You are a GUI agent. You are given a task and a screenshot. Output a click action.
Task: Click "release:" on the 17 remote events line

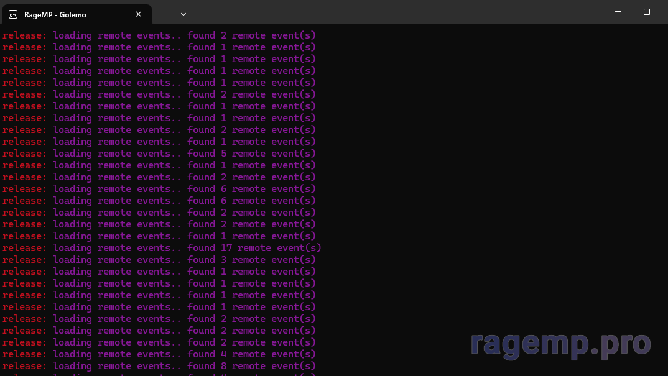(24, 248)
